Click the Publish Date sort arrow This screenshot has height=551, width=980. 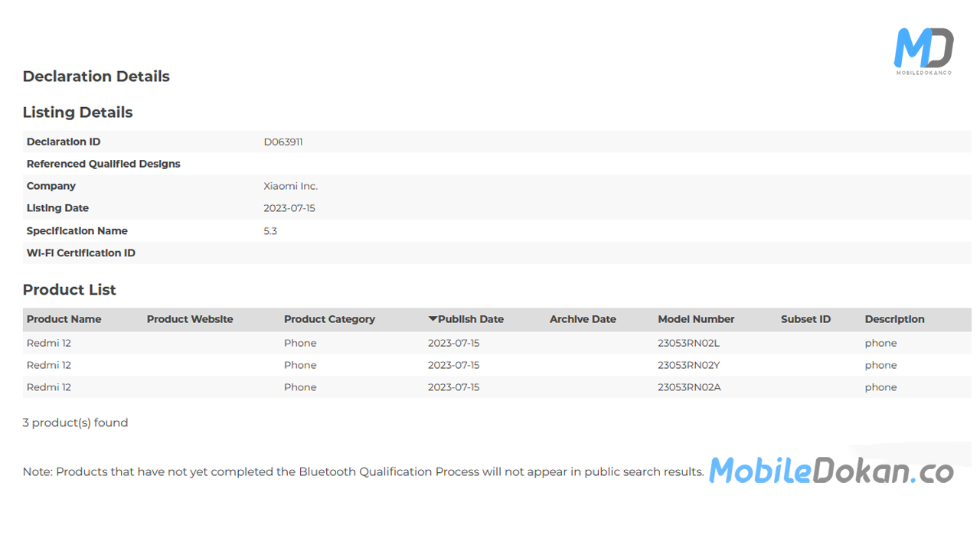[433, 319]
